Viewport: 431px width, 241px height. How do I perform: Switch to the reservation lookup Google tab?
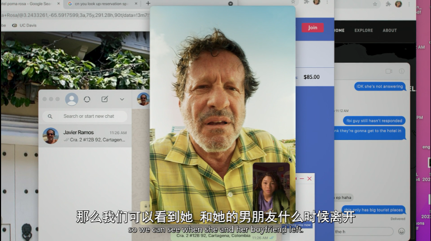[x=100, y=4]
